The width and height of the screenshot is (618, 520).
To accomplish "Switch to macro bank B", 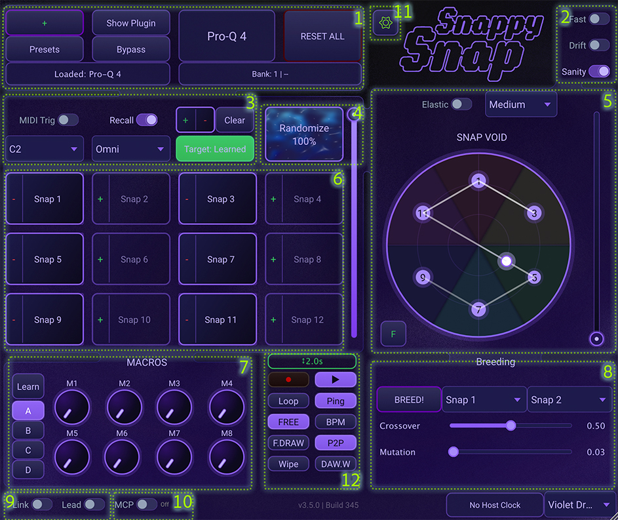I will pyautogui.click(x=28, y=430).
